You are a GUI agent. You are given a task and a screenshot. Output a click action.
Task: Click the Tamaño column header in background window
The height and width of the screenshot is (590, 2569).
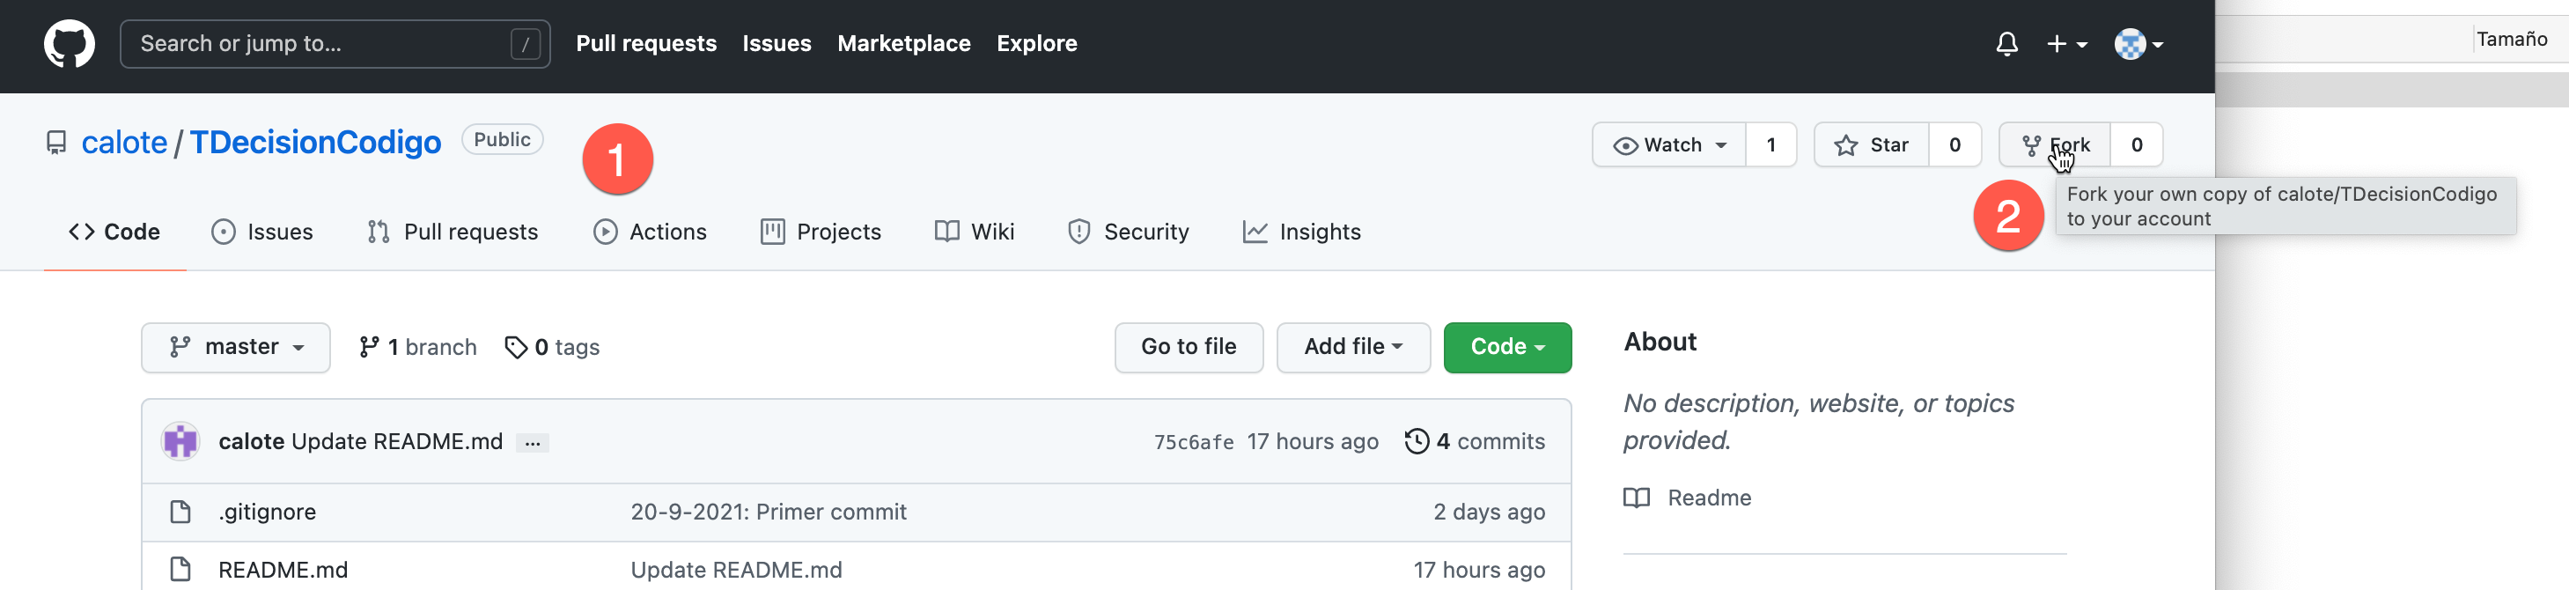tap(2511, 39)
